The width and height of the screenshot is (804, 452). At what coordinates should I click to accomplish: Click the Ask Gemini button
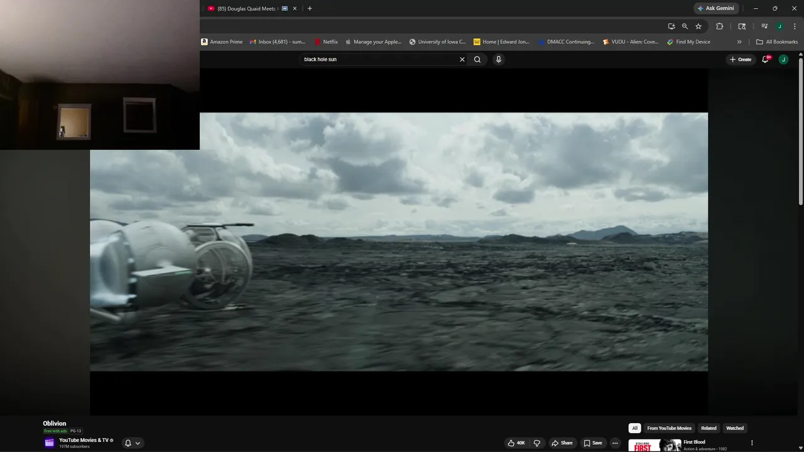tap(715, 8)
